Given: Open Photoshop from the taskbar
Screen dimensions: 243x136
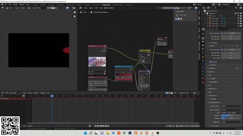Looking at the screenshot, I should pyautogui.click(x=130, y=133).
